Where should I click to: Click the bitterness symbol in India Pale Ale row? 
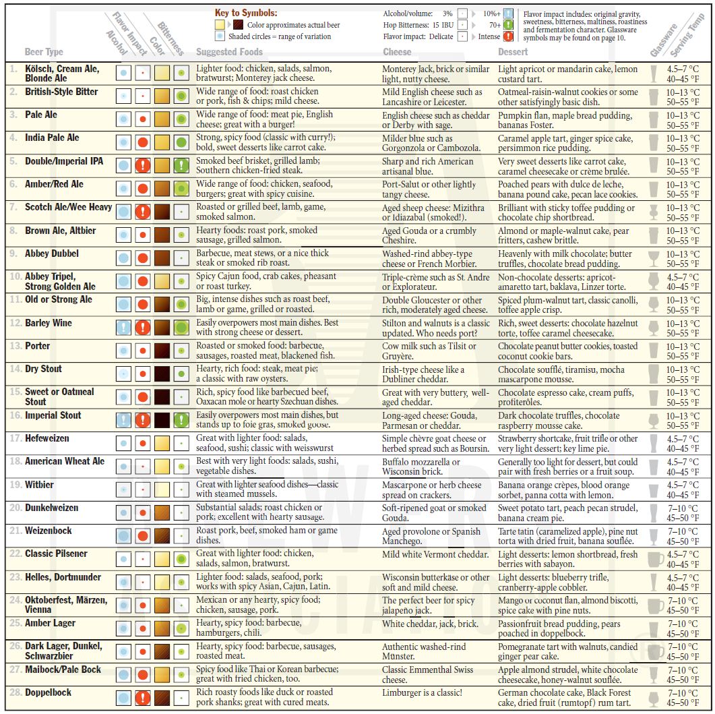click(181, 142)
